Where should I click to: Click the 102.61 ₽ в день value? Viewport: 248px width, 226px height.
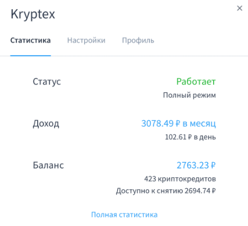pyautogui.click(x=191, y=137)
